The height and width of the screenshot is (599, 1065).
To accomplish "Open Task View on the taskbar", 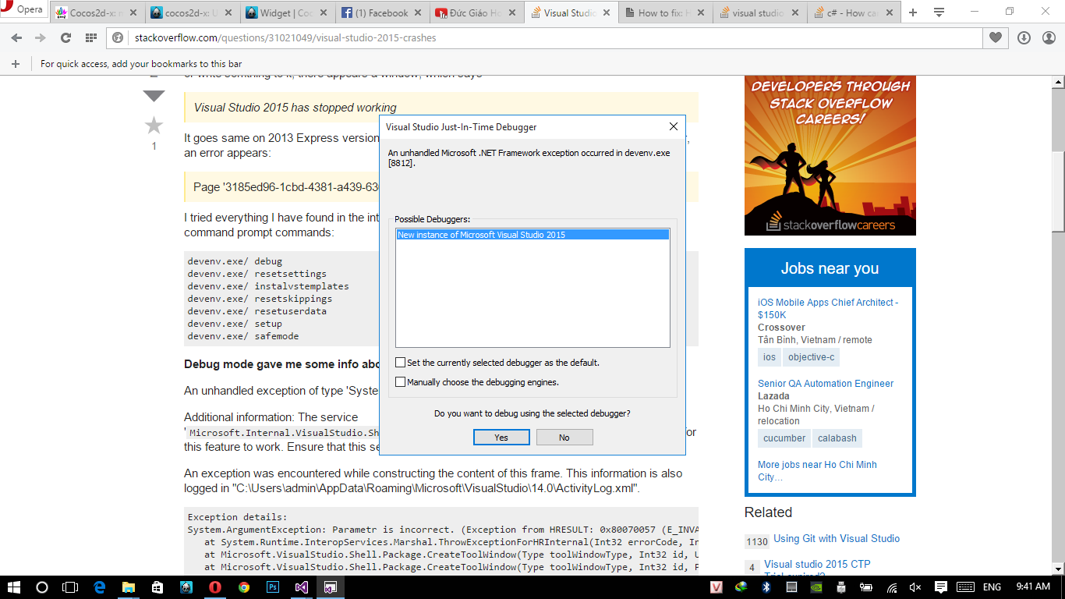I will [x=70, y=587].
